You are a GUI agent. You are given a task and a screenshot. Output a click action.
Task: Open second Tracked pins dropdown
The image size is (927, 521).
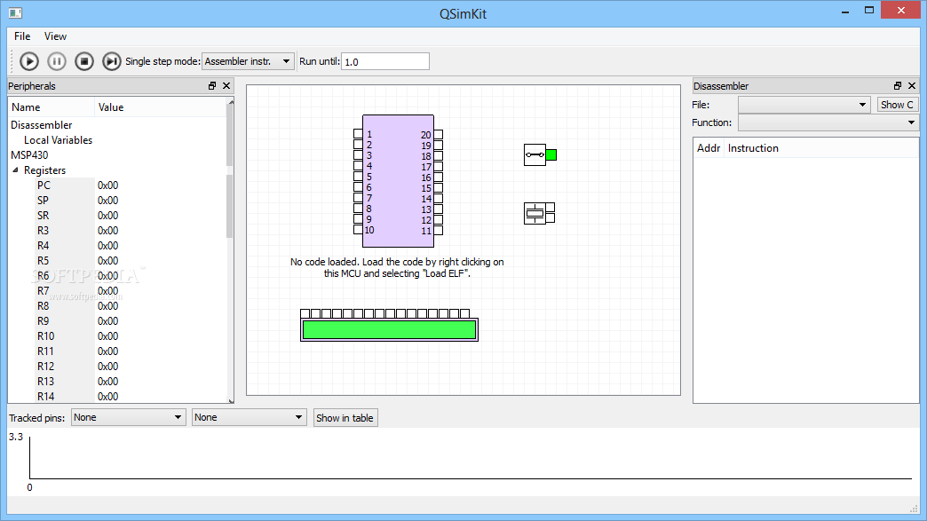pyautogui.click(x=249, y=417)
